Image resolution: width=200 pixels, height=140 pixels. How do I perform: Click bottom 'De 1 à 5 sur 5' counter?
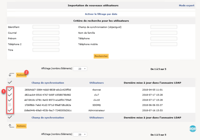[158, 135]
